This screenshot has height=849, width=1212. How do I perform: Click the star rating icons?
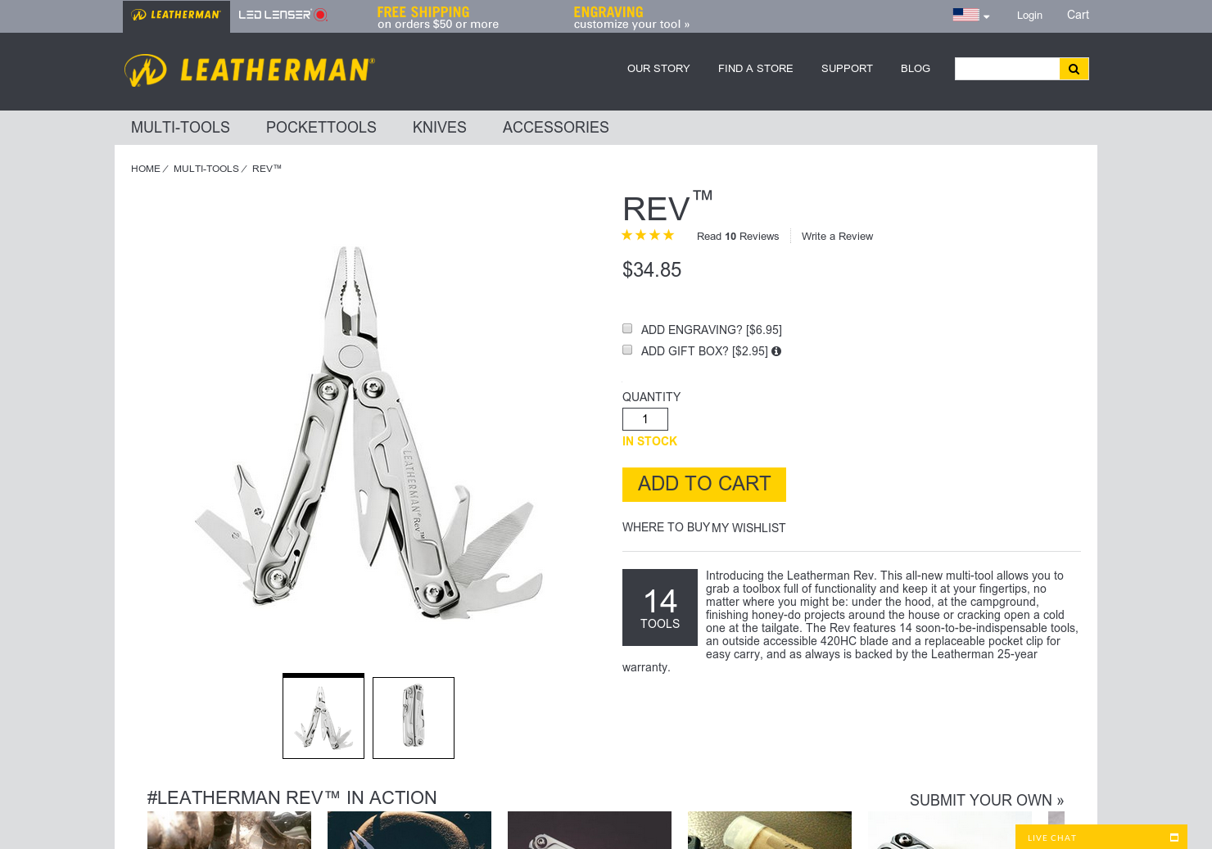pos(648,235)
